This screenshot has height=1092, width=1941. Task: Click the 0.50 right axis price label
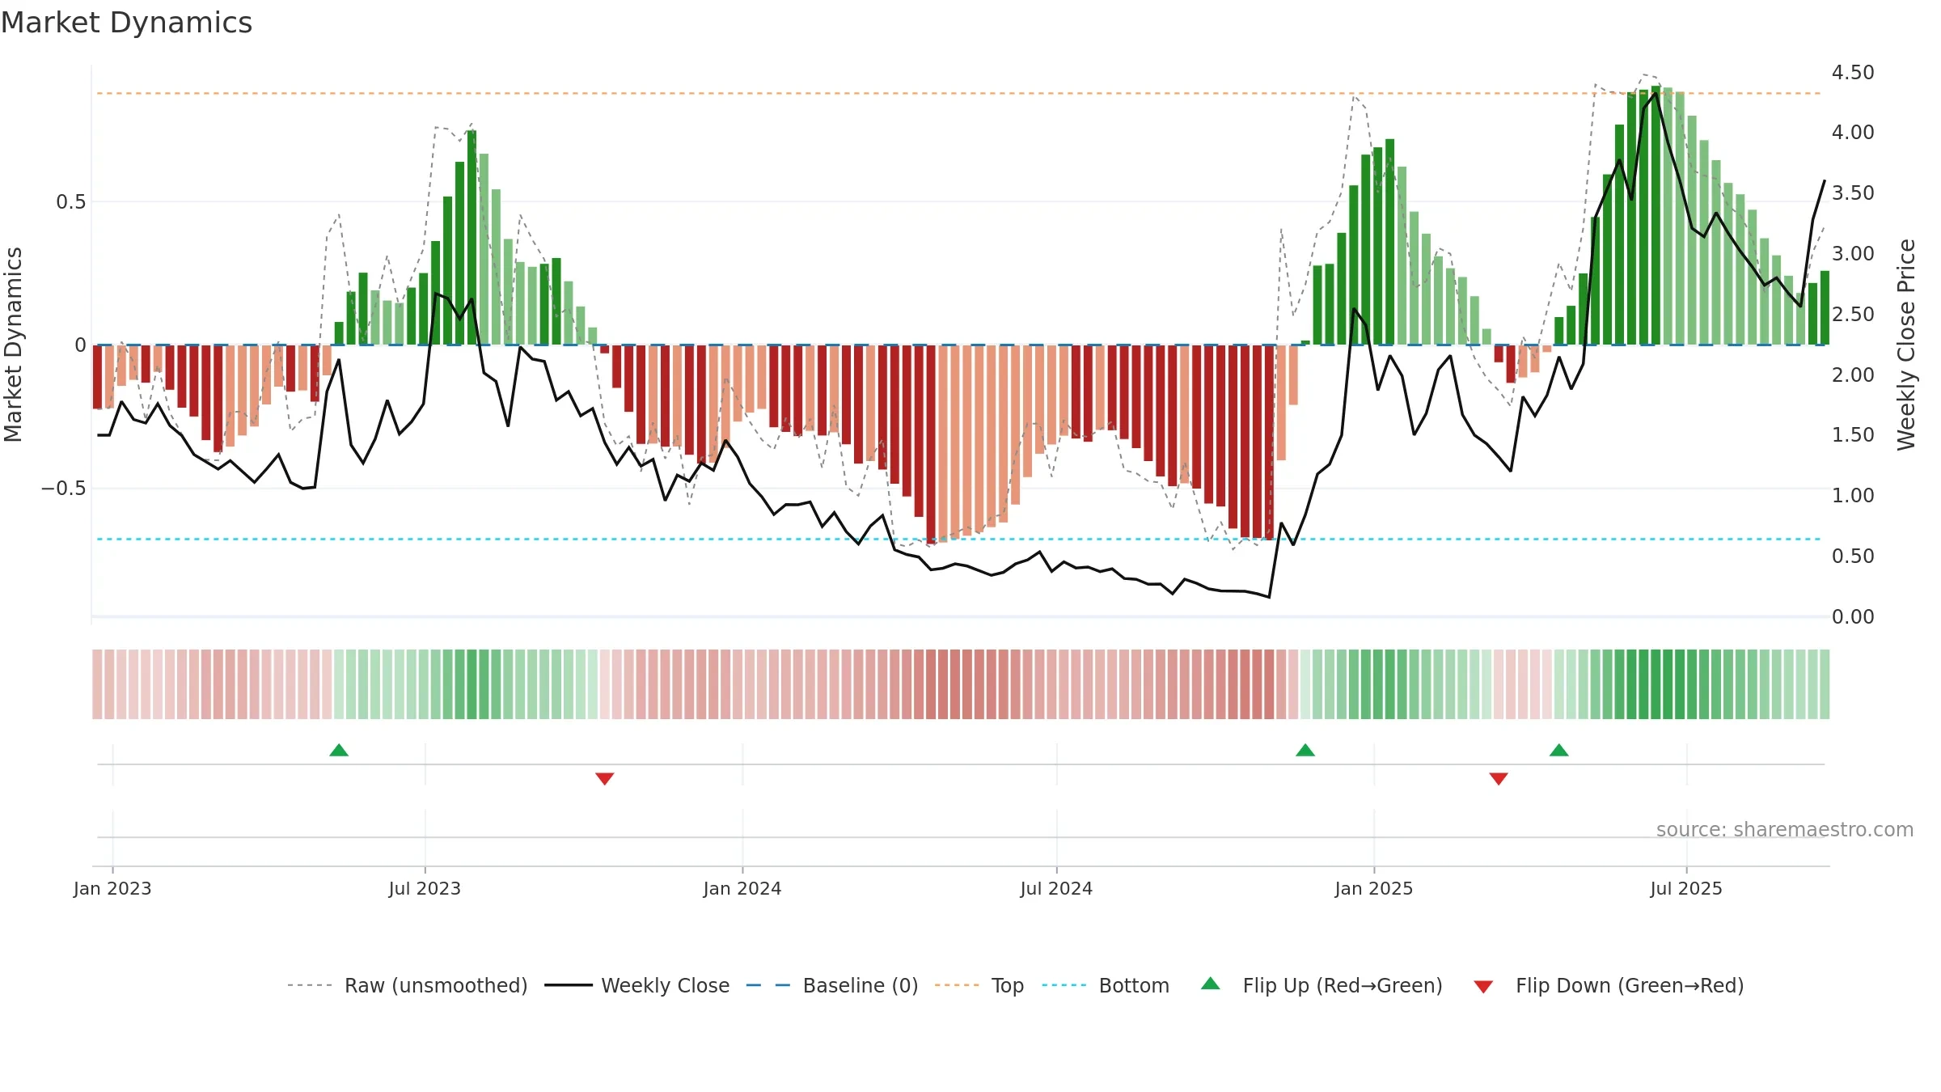pyautogui.click(x=1853, y=557)
